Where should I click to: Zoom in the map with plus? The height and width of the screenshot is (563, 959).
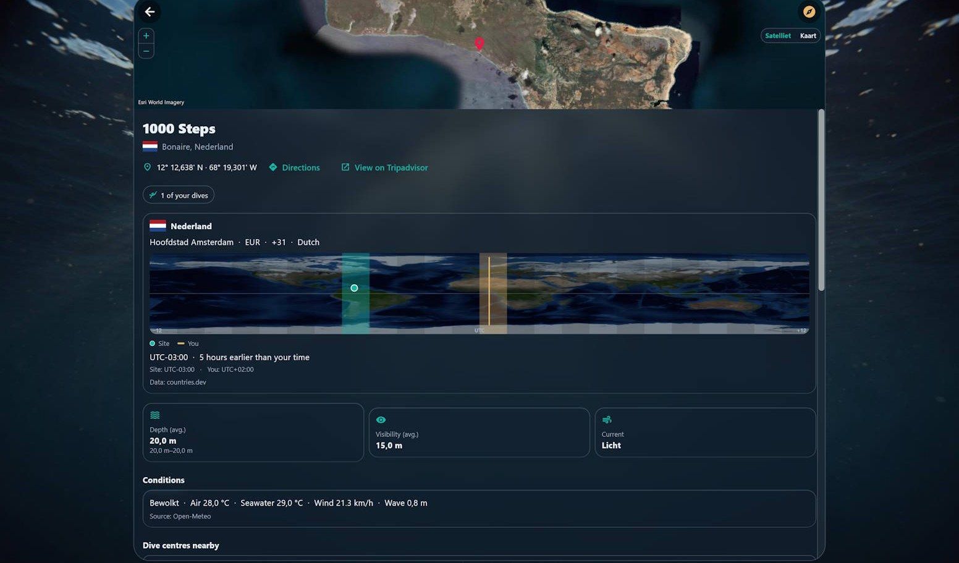(x=146, y=36)
